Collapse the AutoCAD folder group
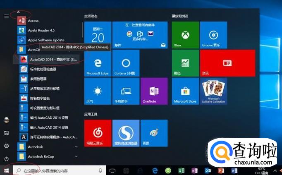Image resolution: width=282 pixels, height=175 pixels. click(x=28, y=50)
